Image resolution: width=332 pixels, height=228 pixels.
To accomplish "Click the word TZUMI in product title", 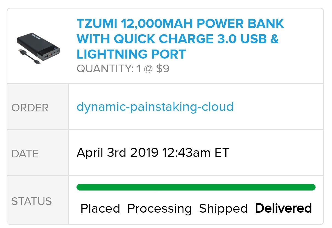I will tap(93, 24).
